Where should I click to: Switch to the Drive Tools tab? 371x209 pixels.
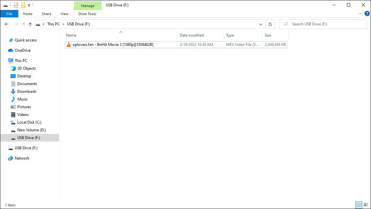[87, 13]
